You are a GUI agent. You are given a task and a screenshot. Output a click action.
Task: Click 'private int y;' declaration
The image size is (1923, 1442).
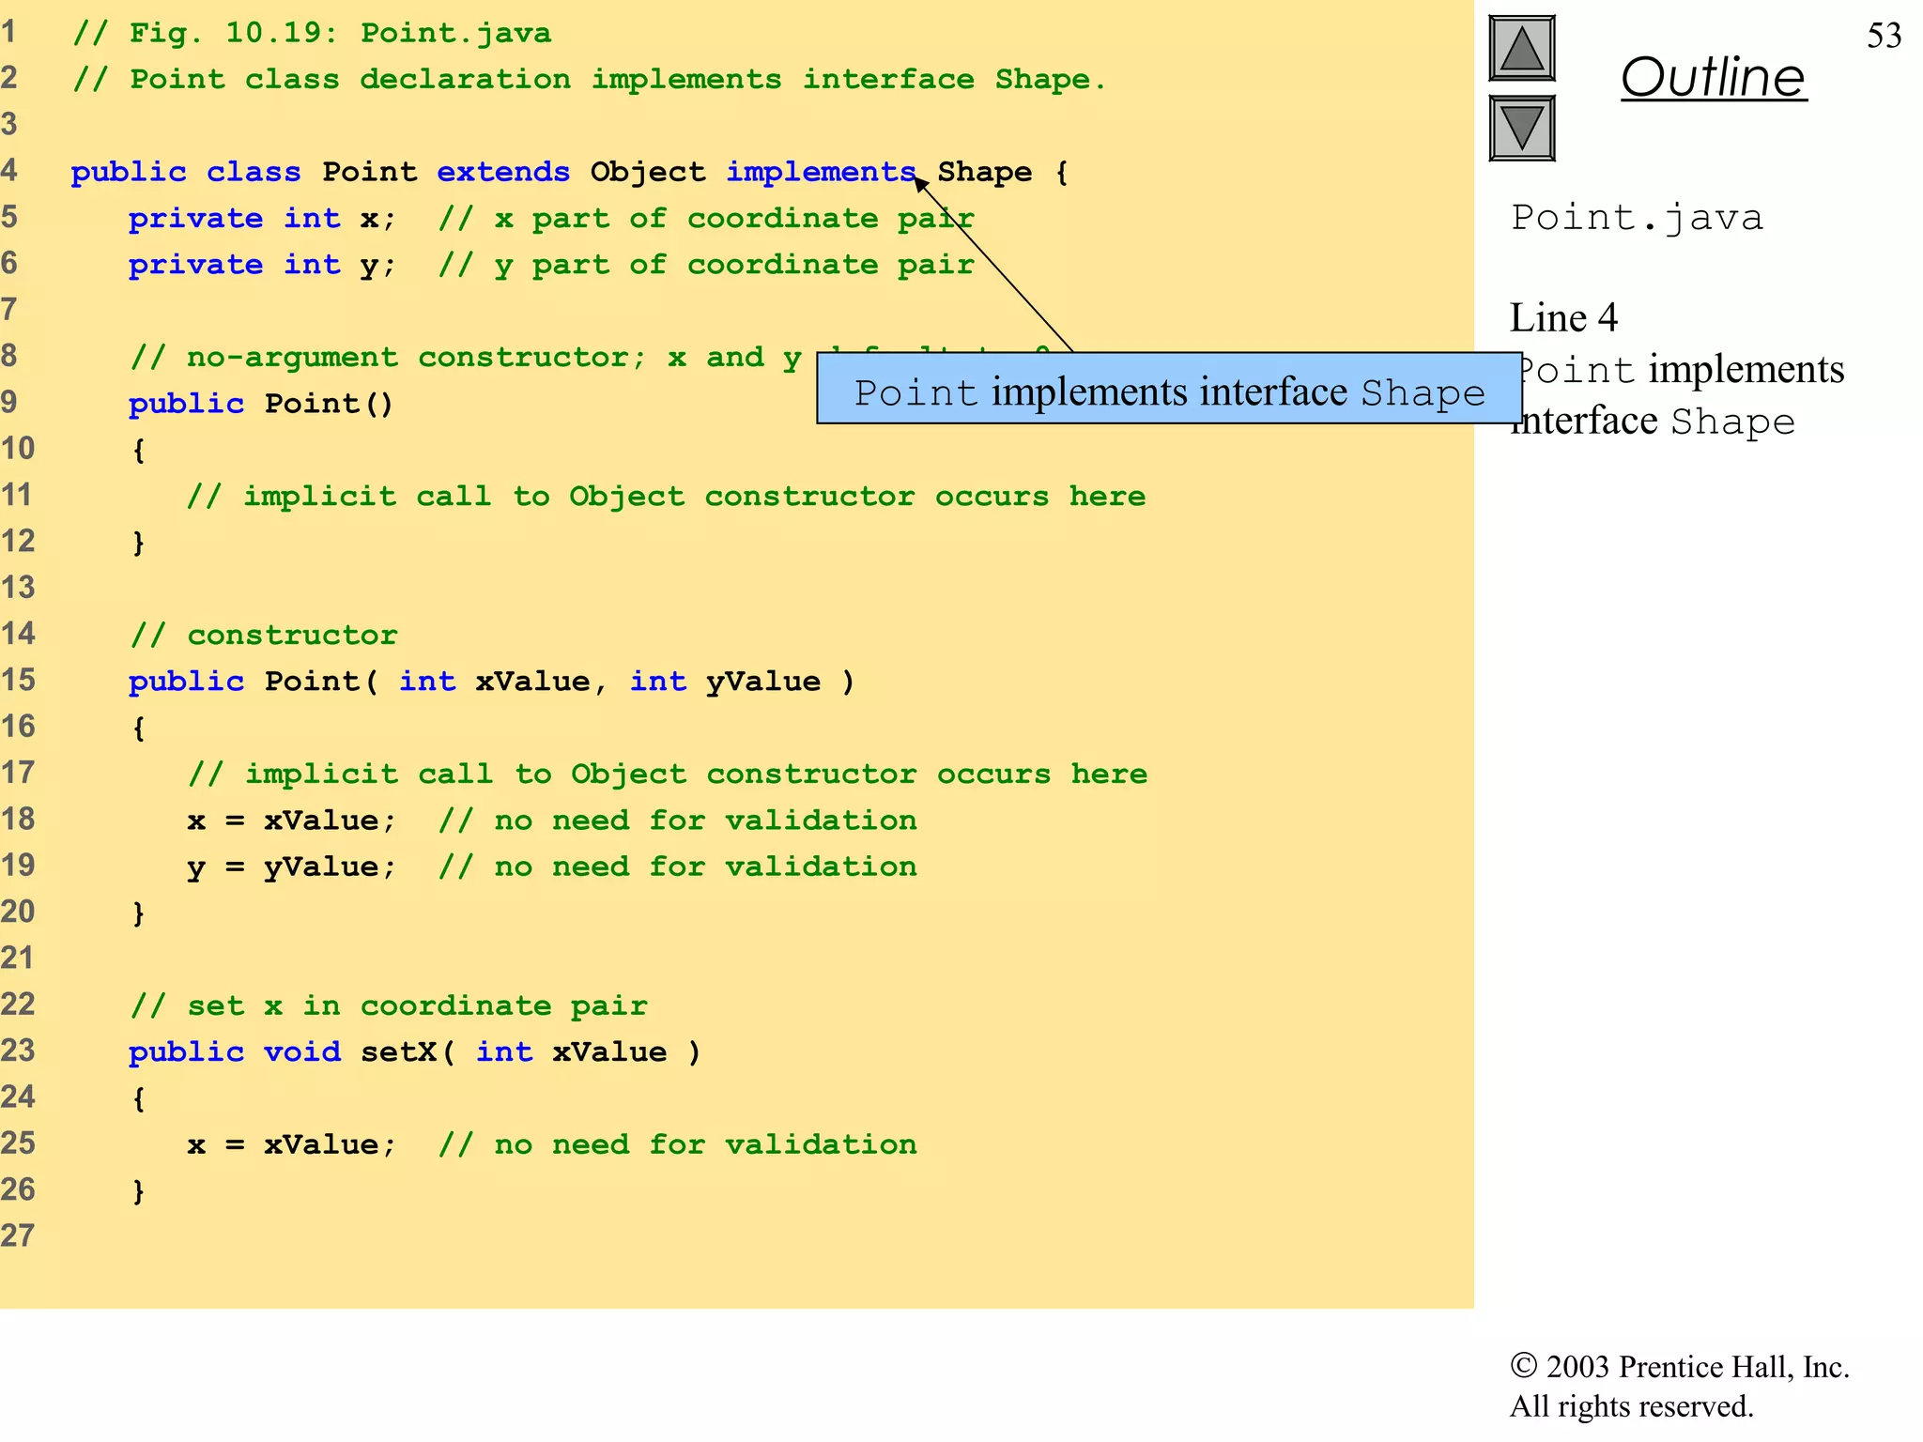point(263,265)
